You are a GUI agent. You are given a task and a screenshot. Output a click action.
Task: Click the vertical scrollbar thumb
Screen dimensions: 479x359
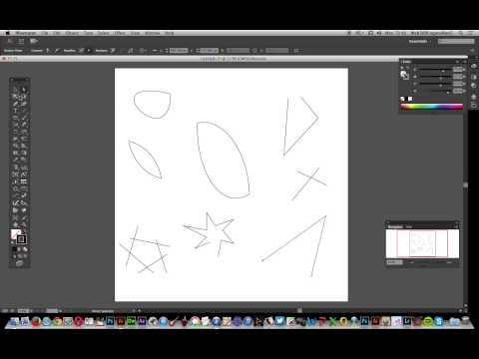pos(465,185)
